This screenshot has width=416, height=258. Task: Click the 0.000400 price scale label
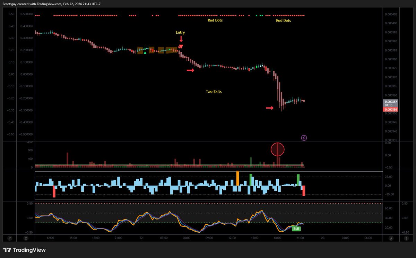coord(391,23)
